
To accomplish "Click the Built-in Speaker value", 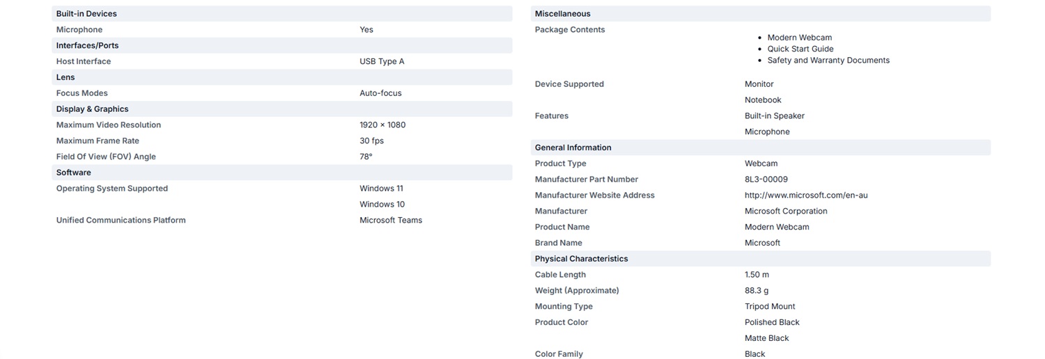I will click(x=775, y=116).
